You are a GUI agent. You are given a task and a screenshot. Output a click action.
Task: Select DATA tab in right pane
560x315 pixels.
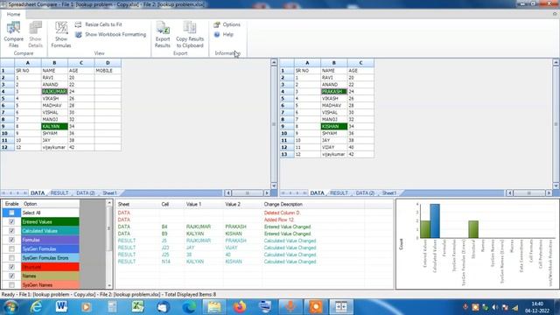coord(317,192)
